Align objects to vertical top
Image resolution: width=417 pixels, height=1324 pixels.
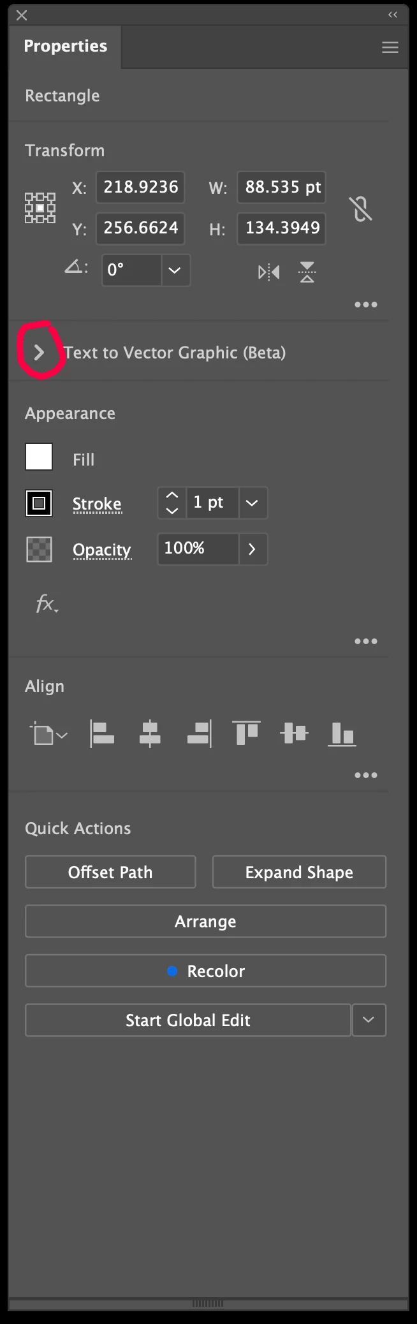click(246, 734)
